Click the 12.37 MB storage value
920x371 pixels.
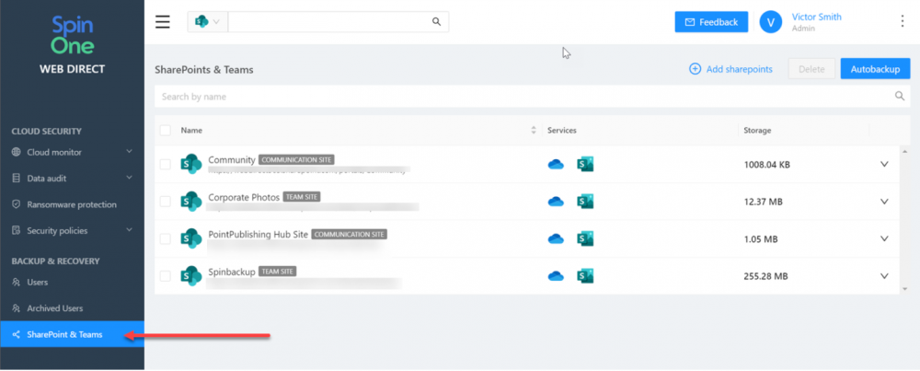[x=763, y=202]
